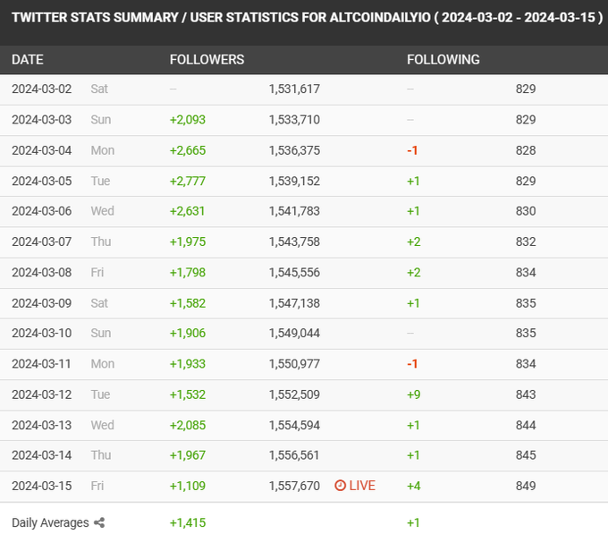Click the -1 following change on 2024-03-11
This screenshot has width=608, height=534.
(x=412, y=364)
